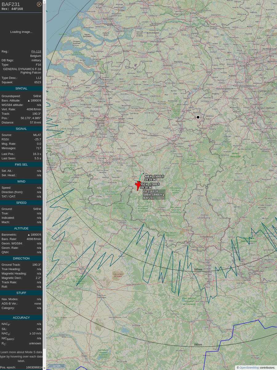Click the 10 NM map scale indicator

tap(56, 366)
